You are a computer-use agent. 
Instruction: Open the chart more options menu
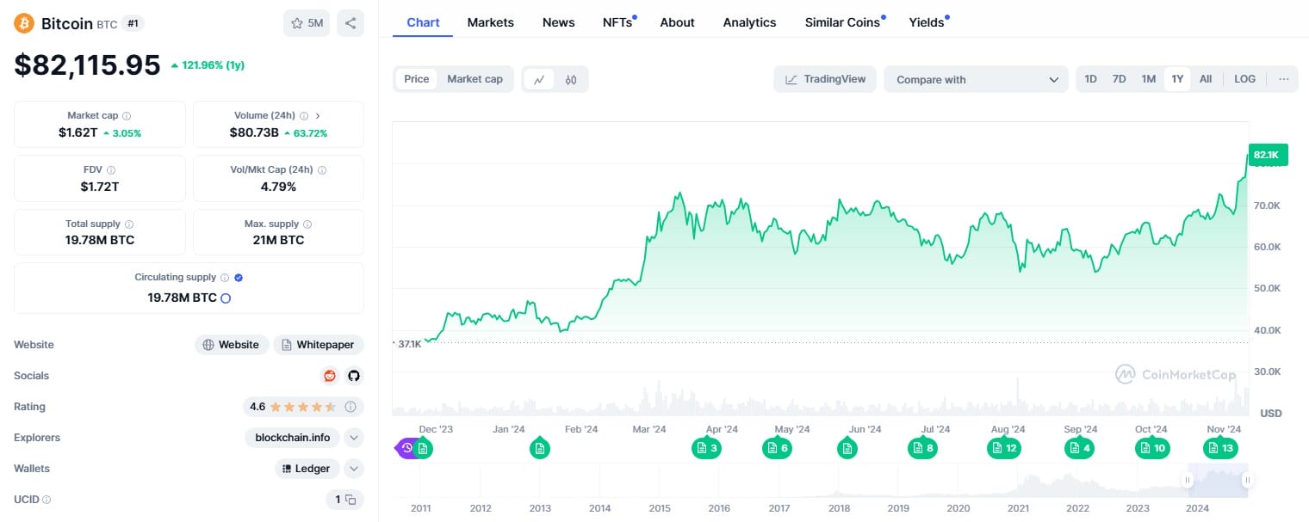[x=1283, y=79]
